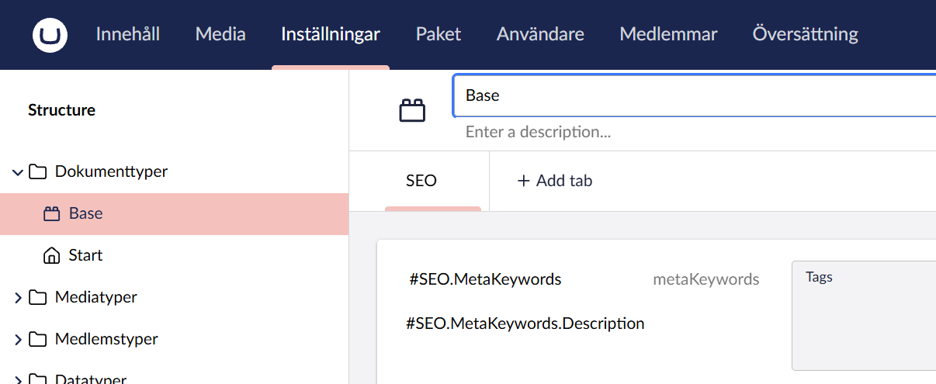Click the Dokumenttyper folder icon
This screenshot has height=384, width=936.
(37, 171)
